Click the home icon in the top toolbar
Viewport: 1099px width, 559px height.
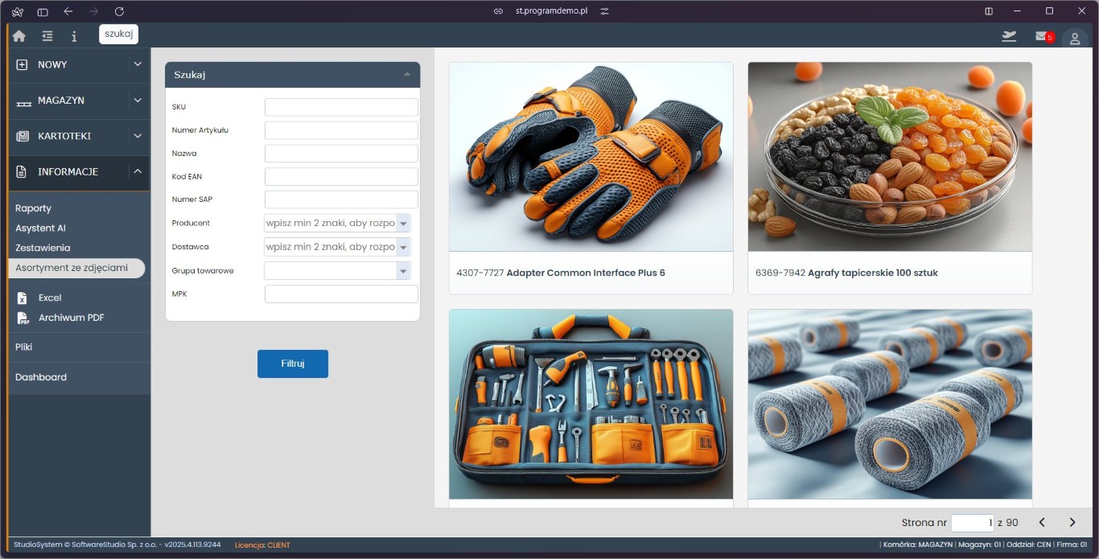(19, 36)
